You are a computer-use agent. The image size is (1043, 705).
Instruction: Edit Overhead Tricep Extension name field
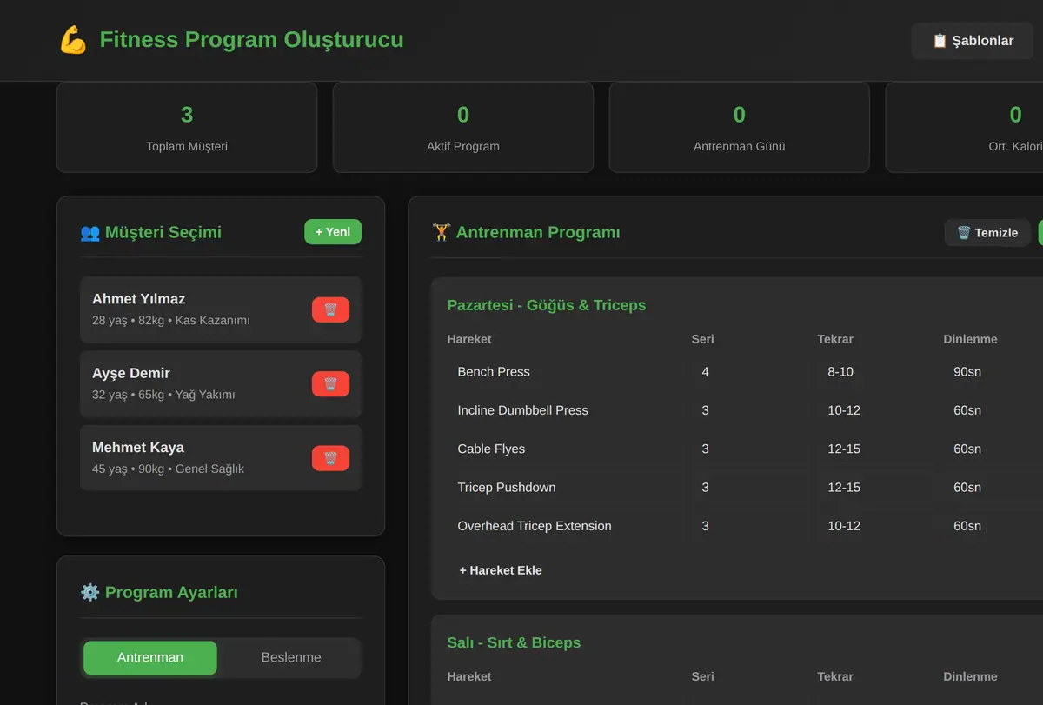(x=564, y=526)
